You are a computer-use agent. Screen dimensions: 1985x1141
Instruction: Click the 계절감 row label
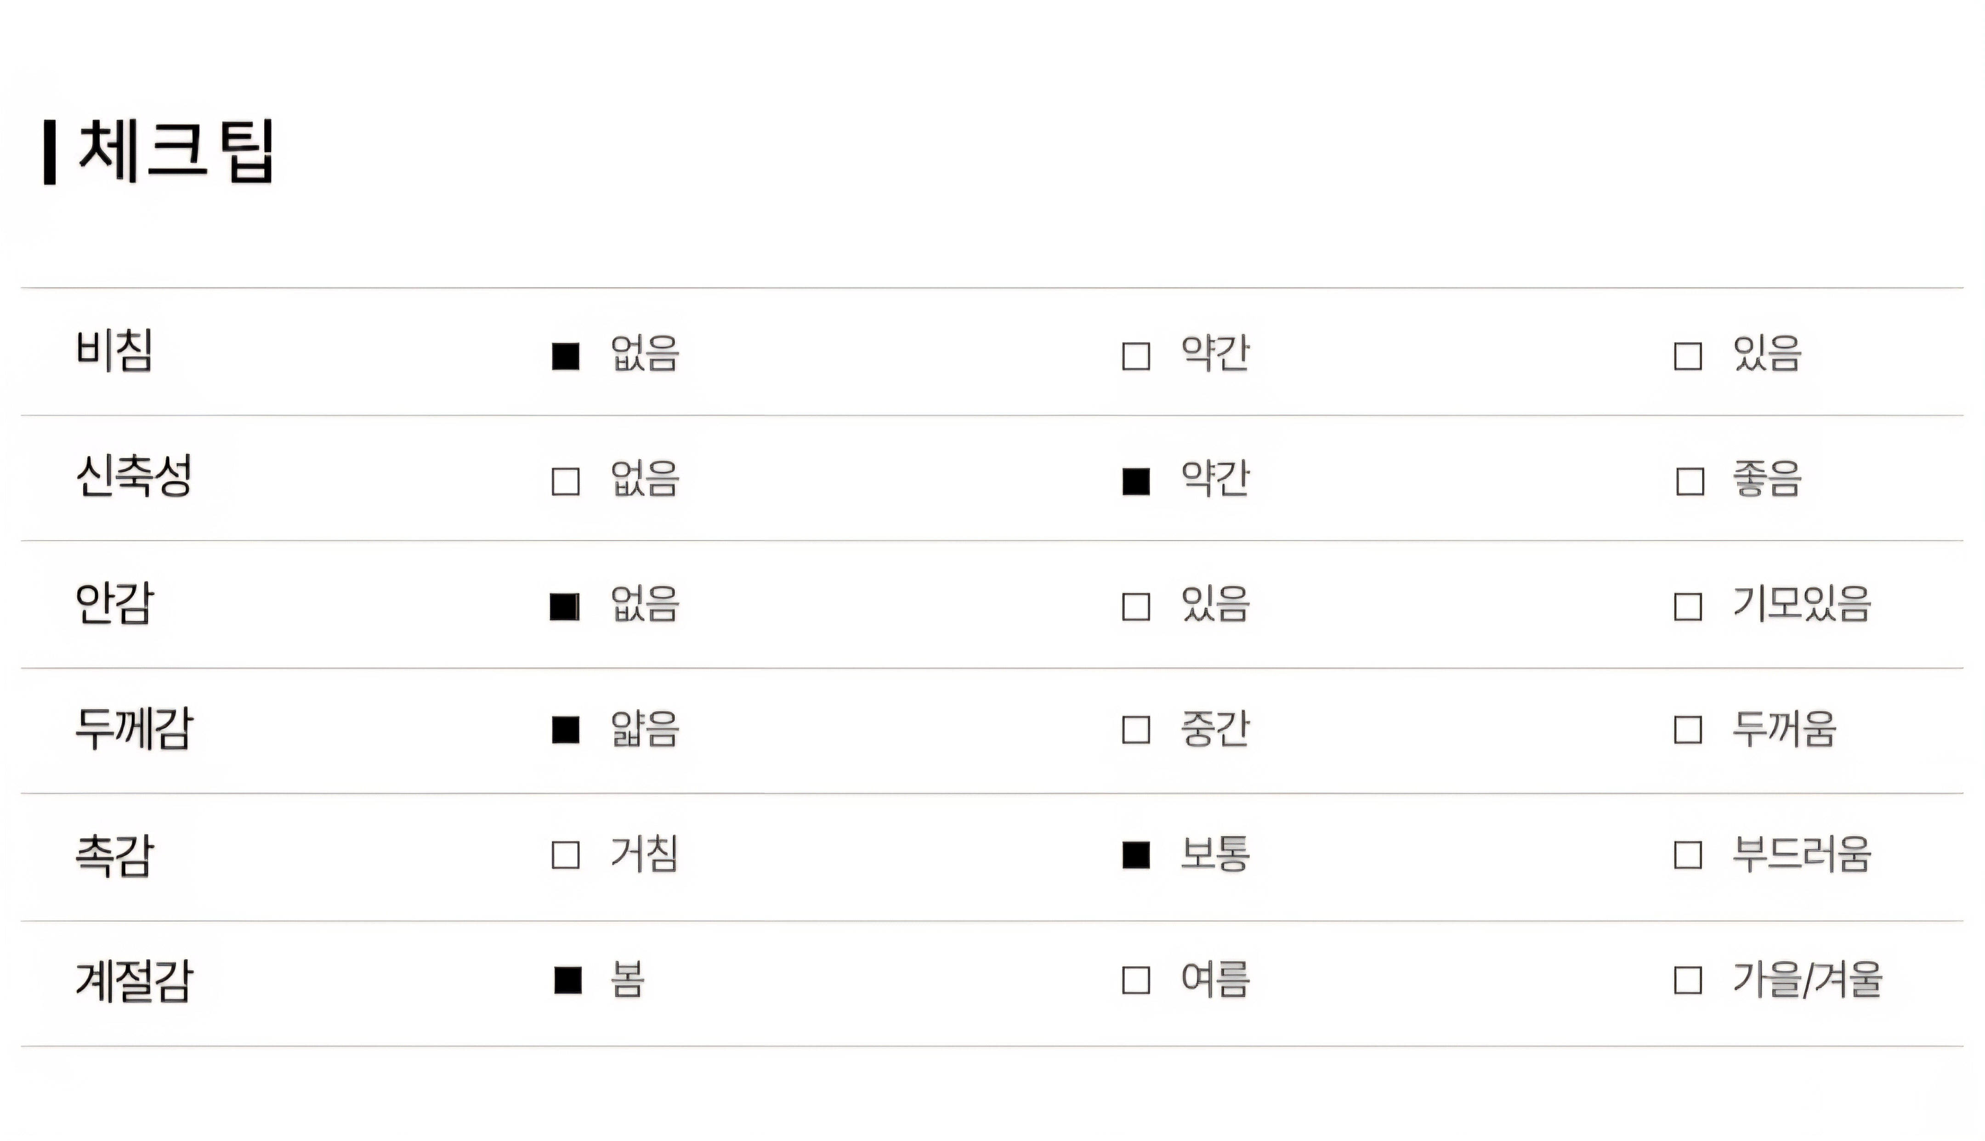tap(133, 980)
